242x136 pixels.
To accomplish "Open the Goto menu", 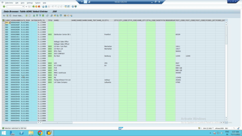I will point(23,3).
